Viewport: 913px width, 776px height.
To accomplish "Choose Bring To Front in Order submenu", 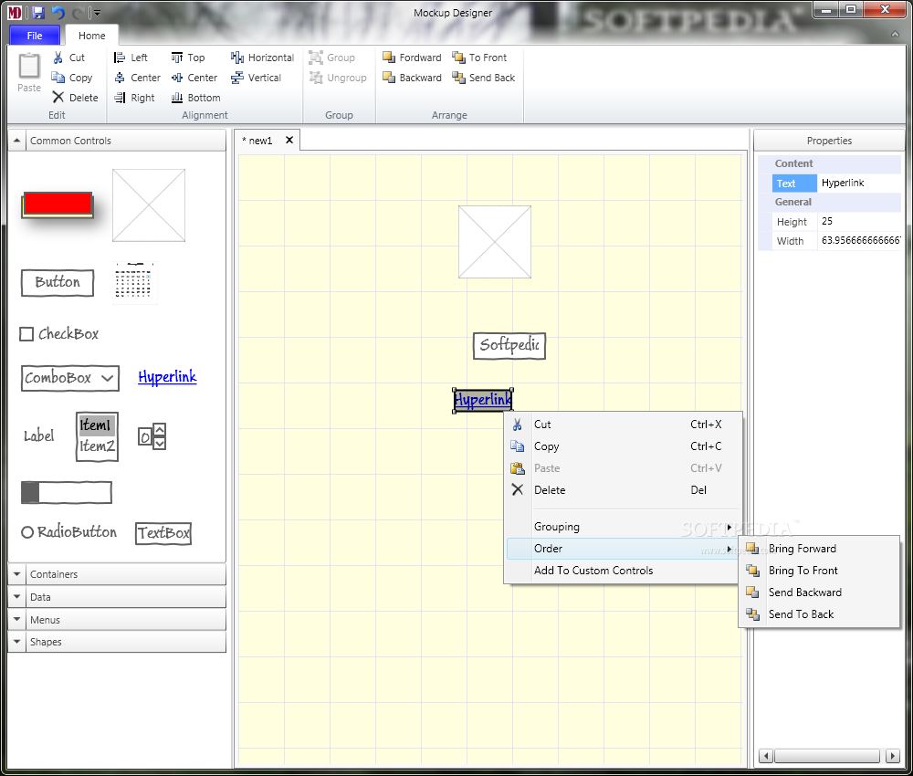I will point(819,571).
